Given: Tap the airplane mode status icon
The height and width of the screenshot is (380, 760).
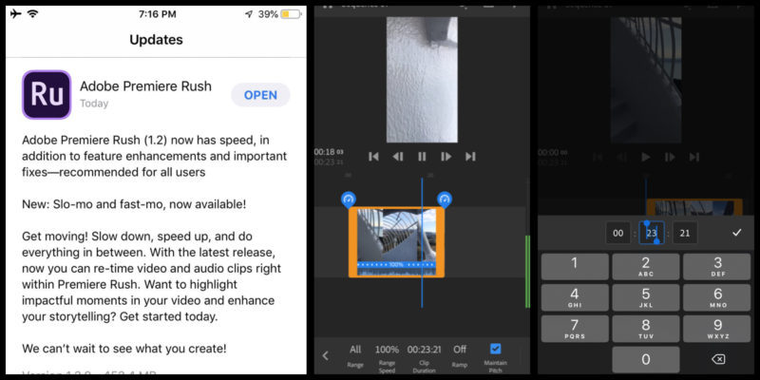Looking at the screenshot, I should [16, 13].
